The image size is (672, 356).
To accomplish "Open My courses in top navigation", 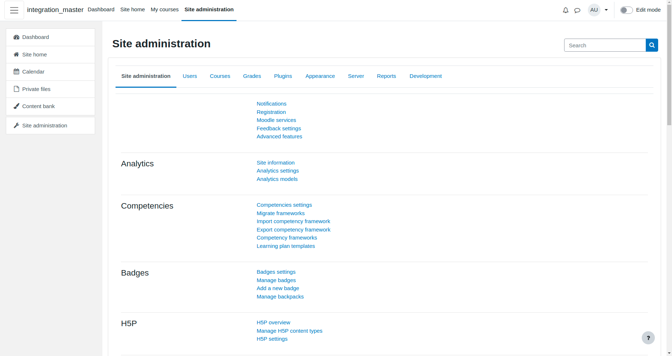I will coord(165,9).
